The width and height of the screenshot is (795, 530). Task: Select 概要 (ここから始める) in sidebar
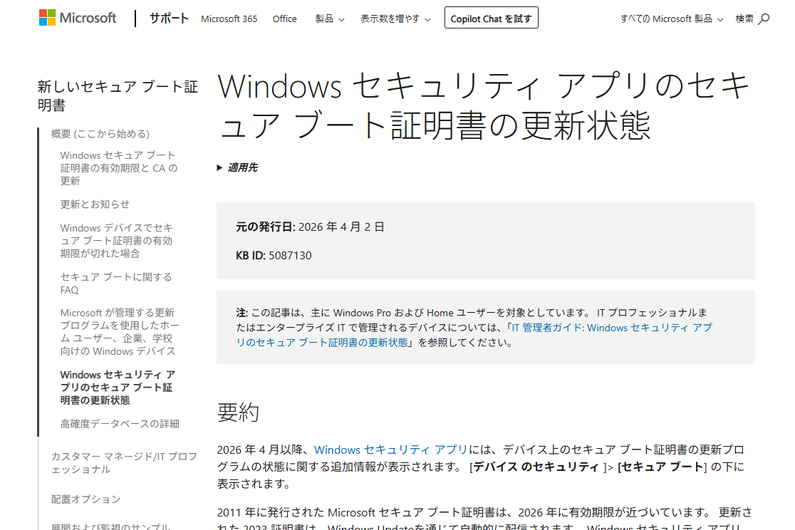(100, 134)
